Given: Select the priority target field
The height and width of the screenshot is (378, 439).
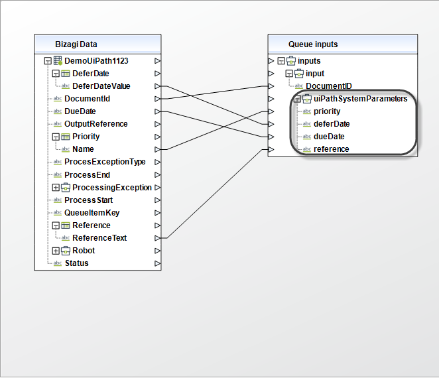Looking at the screenshot, I should pyautogui.click(x=327, y=111).
